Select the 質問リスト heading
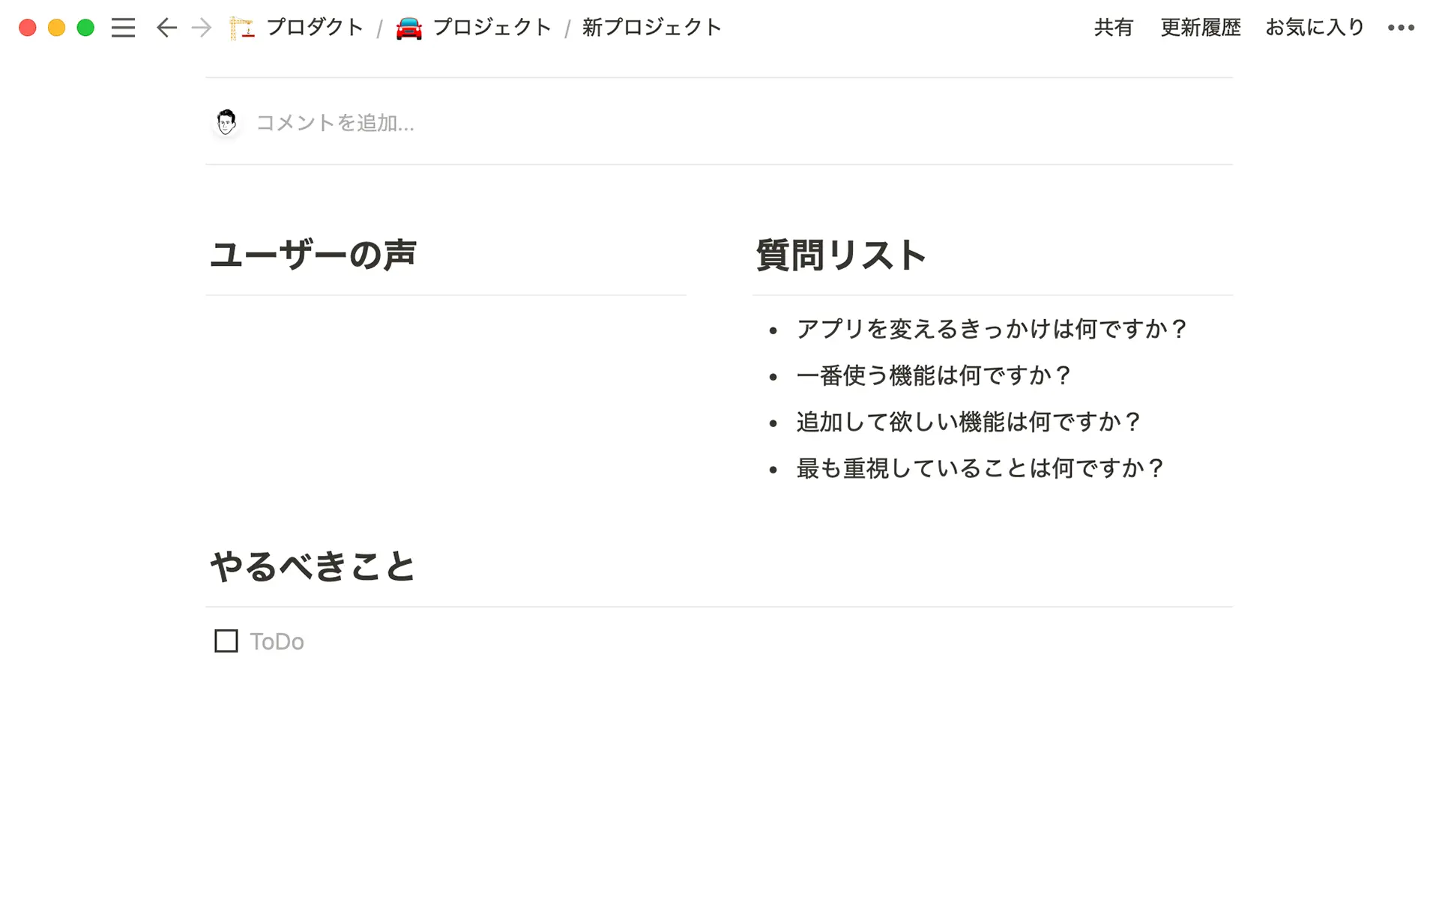This screenshot has height=899, width=1439. pos(841,255)
